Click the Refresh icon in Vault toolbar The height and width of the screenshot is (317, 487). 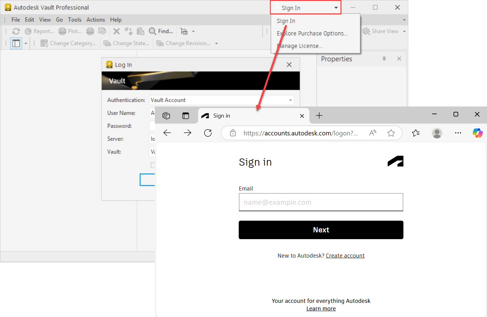tap(16, 31)
